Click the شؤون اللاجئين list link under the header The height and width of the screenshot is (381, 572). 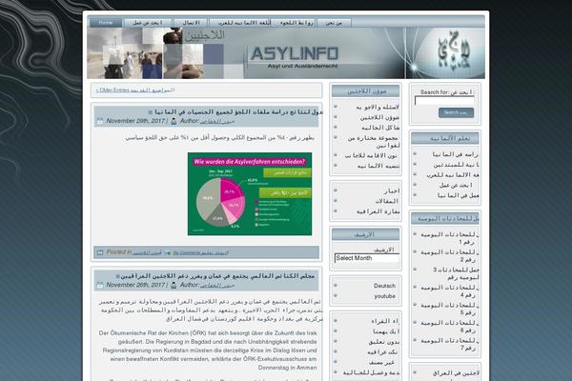coord(379,117)
